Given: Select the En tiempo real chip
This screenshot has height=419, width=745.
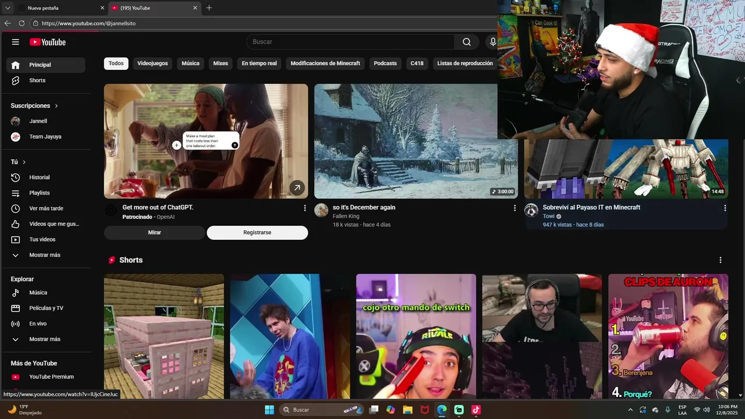Looking at the screenshot, I should (259, 63).
